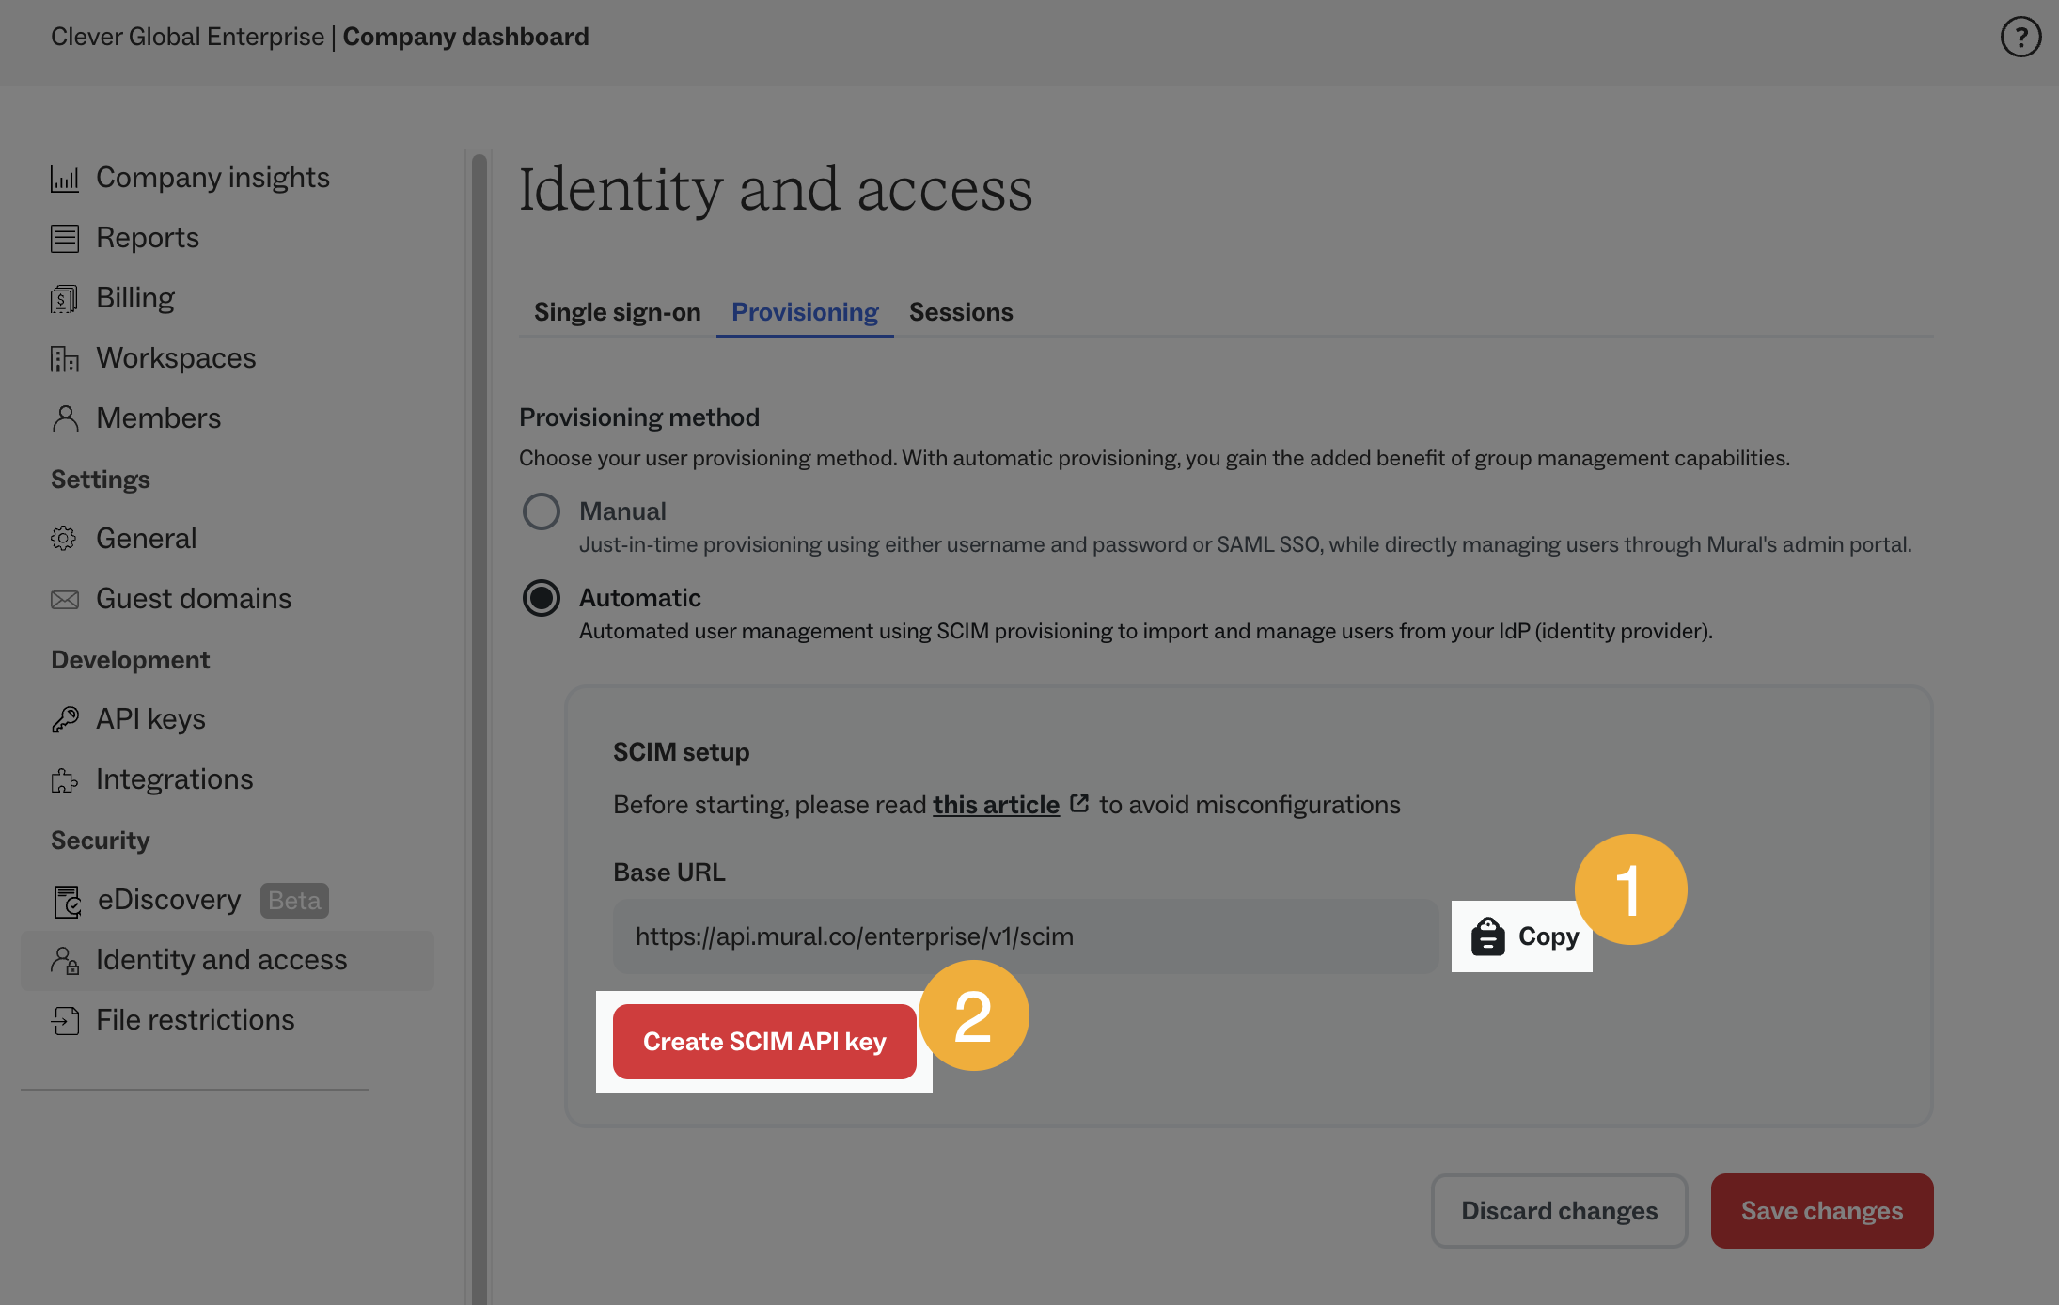This screenshot has width=2059, height=1305.
Task: Open the Provisioning tab
Action: point(805,312)
